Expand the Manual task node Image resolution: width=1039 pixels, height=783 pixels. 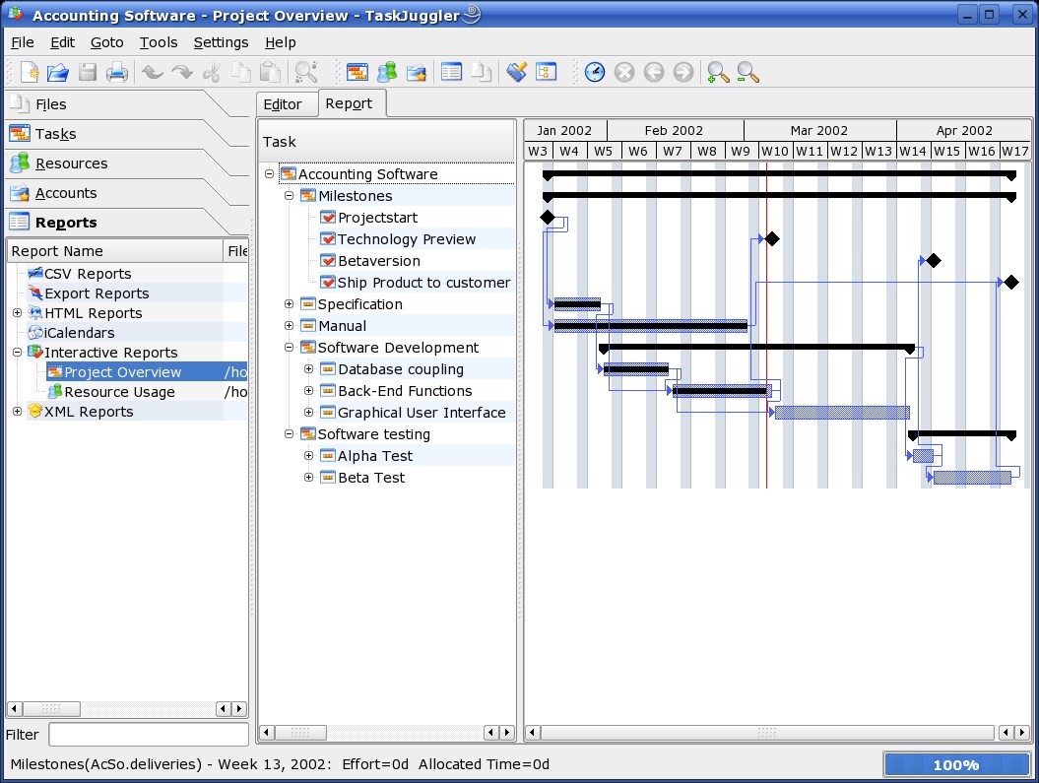[x=289, y=325]
